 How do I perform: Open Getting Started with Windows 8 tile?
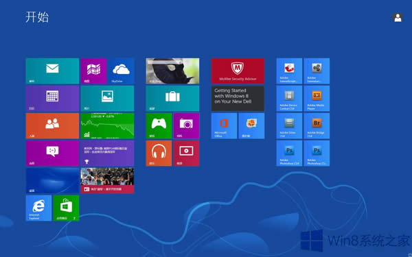click(238, 98)
